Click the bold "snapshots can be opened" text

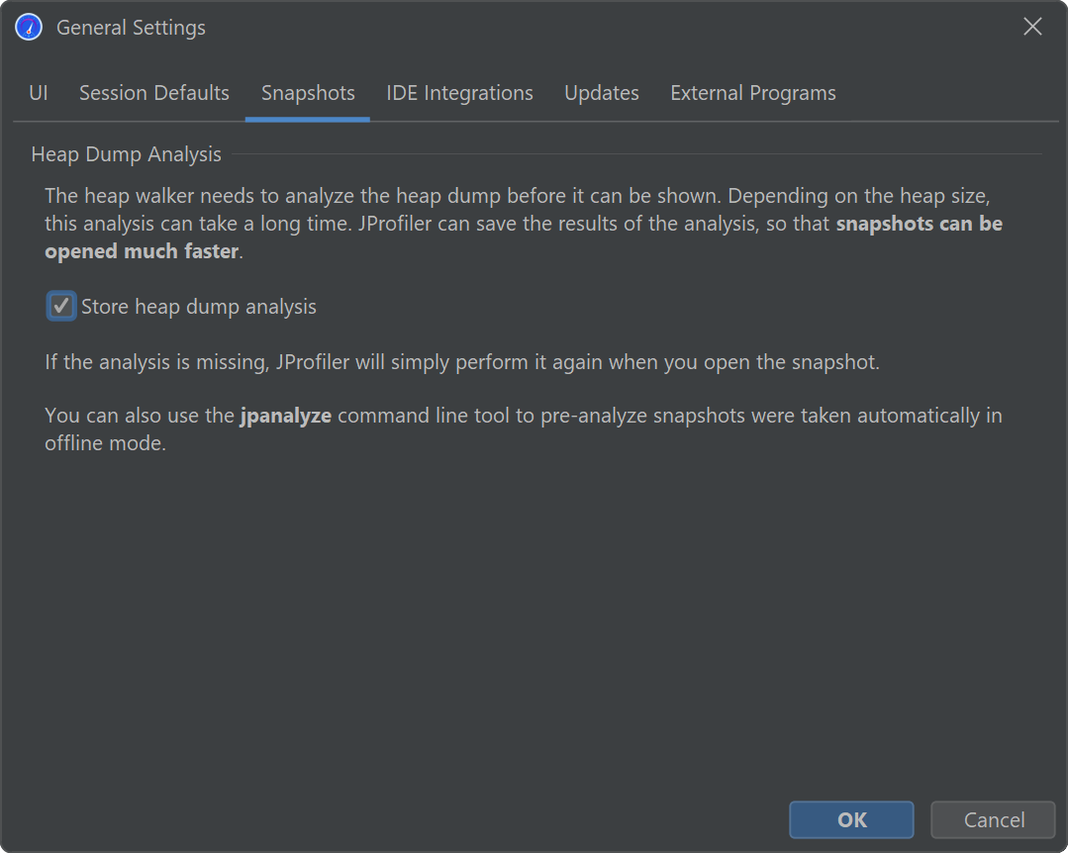pos(919,224)
